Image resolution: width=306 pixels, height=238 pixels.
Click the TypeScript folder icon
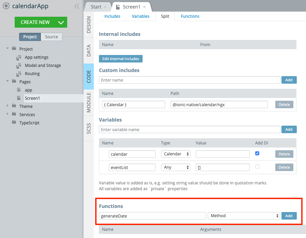(14, 122)
